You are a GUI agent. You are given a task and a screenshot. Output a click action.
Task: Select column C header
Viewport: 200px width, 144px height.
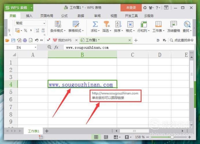133,55
